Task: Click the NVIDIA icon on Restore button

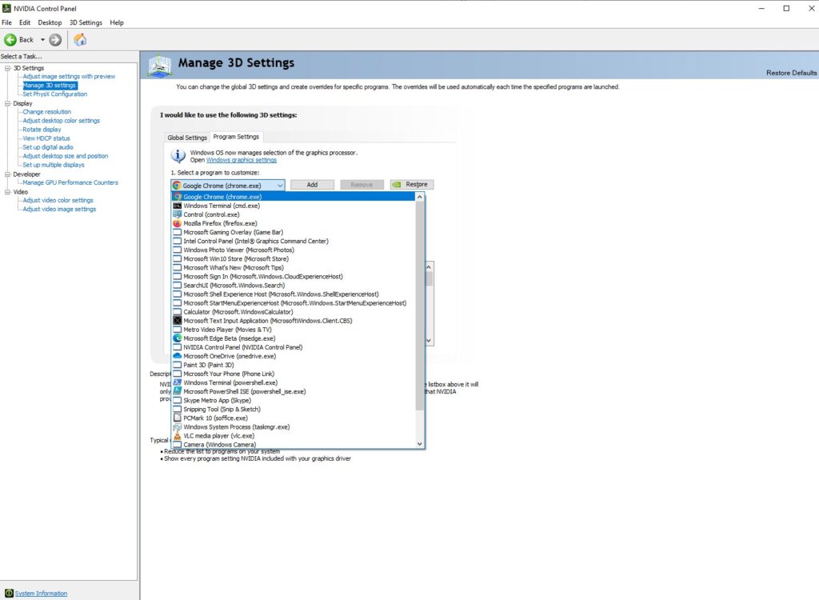Action: [397, 185]
